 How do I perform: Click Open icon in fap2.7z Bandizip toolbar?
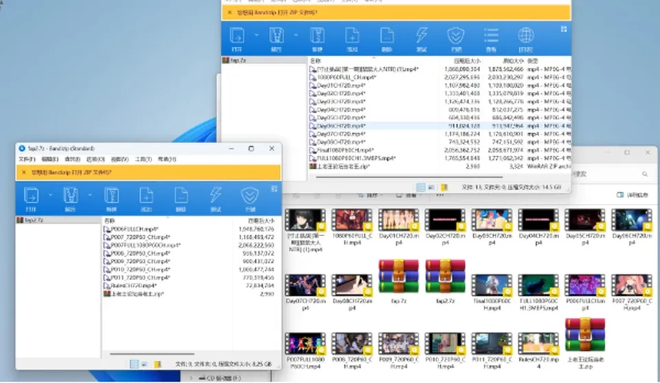click(31, 196)
